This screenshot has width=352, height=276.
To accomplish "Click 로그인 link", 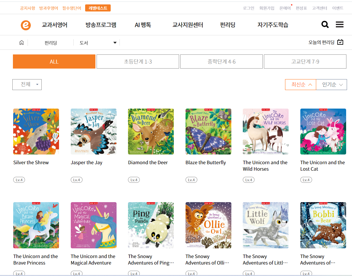I will (248, 8).
